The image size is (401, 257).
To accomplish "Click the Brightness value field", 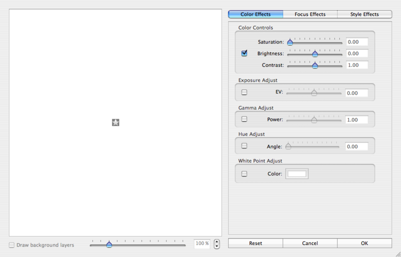I will tap(357, 53).
